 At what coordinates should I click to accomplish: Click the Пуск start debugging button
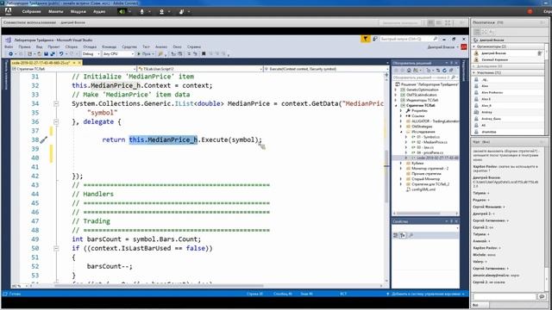pyautogui.click(x=146, y=53)
